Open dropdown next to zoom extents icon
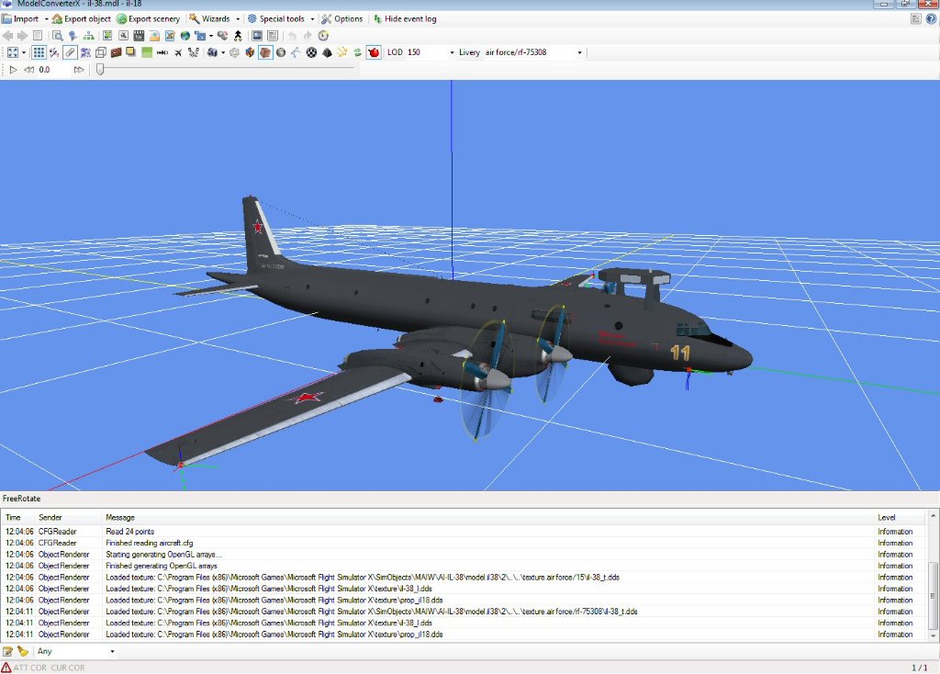Image resolution: width=940 pixels, height=674 pixels. [x=24, y=52]
